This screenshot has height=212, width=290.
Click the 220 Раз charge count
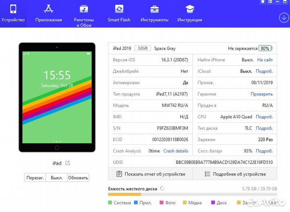pos(265,140)
